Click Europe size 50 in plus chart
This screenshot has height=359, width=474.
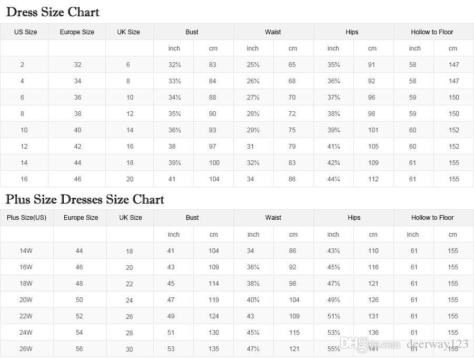coord(79,300)
